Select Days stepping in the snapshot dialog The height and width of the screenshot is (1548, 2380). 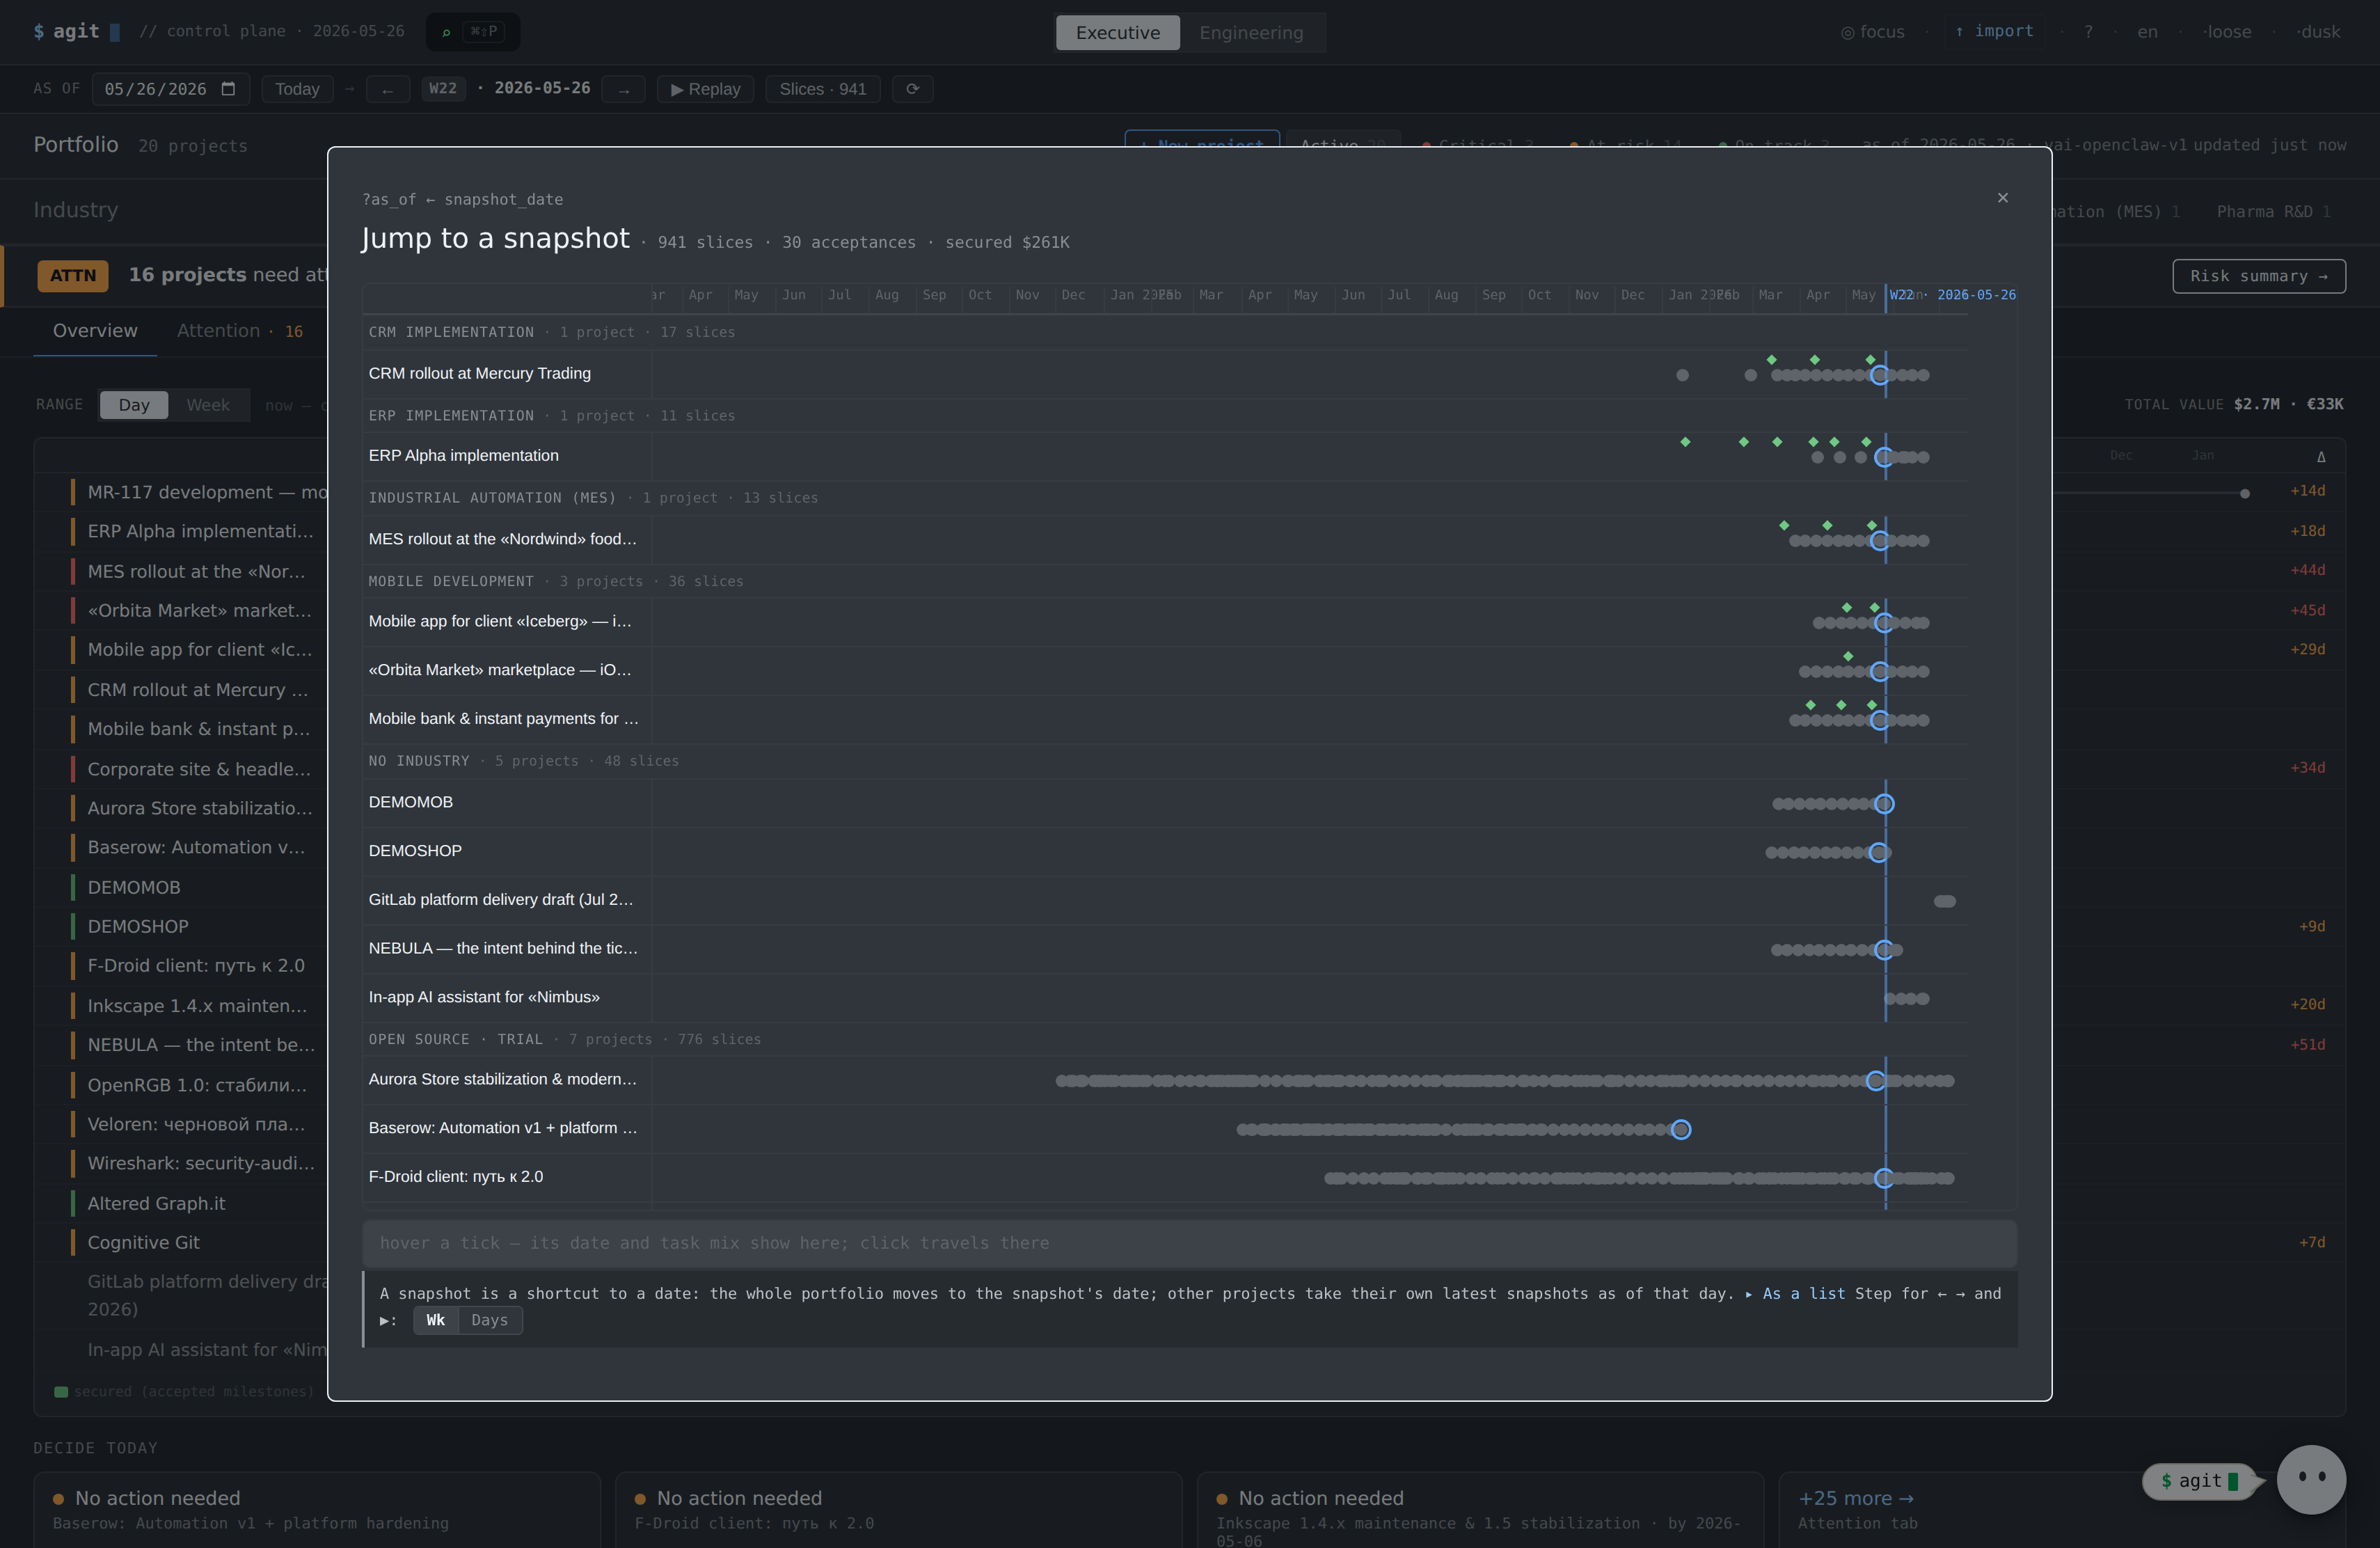[490, 1320]
